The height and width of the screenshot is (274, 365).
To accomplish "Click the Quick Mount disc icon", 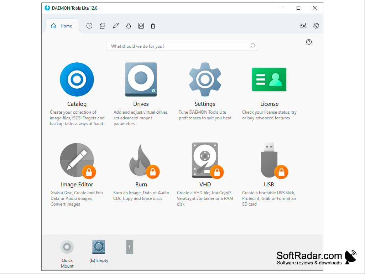I will (x=67, y=247).
